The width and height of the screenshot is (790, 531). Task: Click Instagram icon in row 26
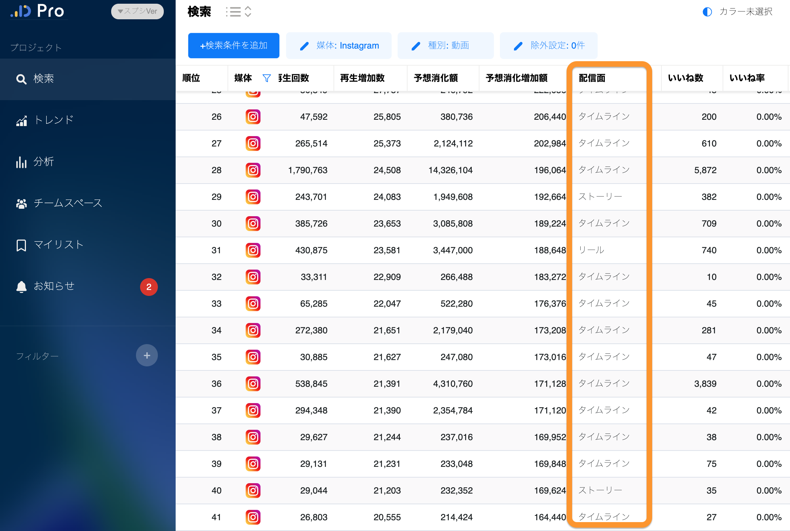pyautogui.click(x=253, y=117)
